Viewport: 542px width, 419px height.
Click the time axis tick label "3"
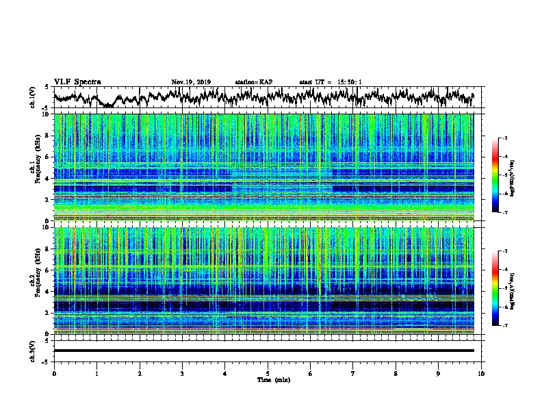182,374
